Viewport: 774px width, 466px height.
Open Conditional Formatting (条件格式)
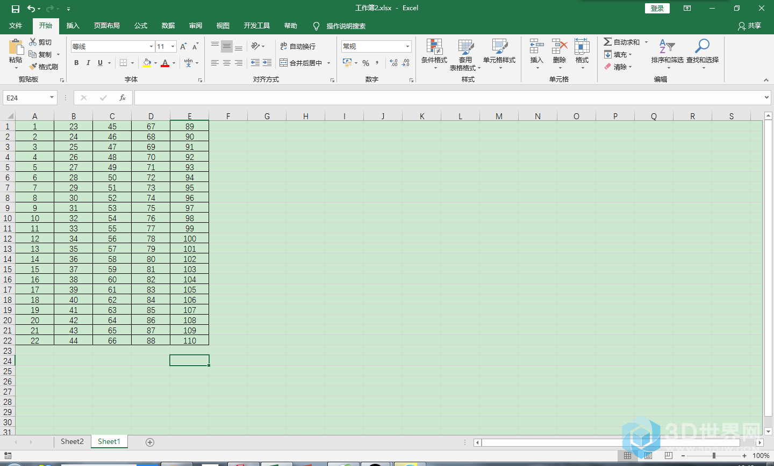(434, 54)
